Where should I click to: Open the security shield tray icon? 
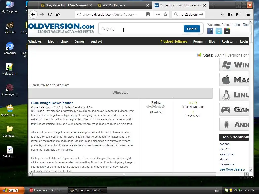(231, 190)
